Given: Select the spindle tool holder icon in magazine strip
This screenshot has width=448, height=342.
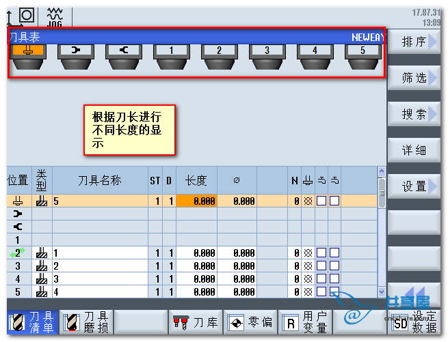Looking at the screenshot, I should [x=28, y=57].
